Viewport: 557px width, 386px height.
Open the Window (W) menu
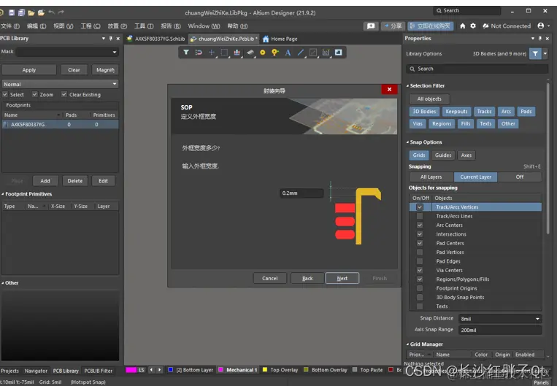(204, 26)
